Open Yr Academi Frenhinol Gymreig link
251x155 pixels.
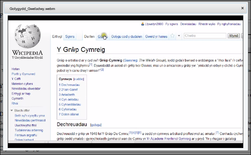pos(169,139)
